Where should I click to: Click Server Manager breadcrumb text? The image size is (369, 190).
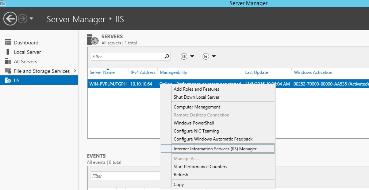tap(76, 19)
